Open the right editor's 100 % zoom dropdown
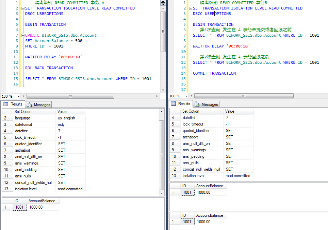Viewport: 328px width, 230px height. point(187,96)
